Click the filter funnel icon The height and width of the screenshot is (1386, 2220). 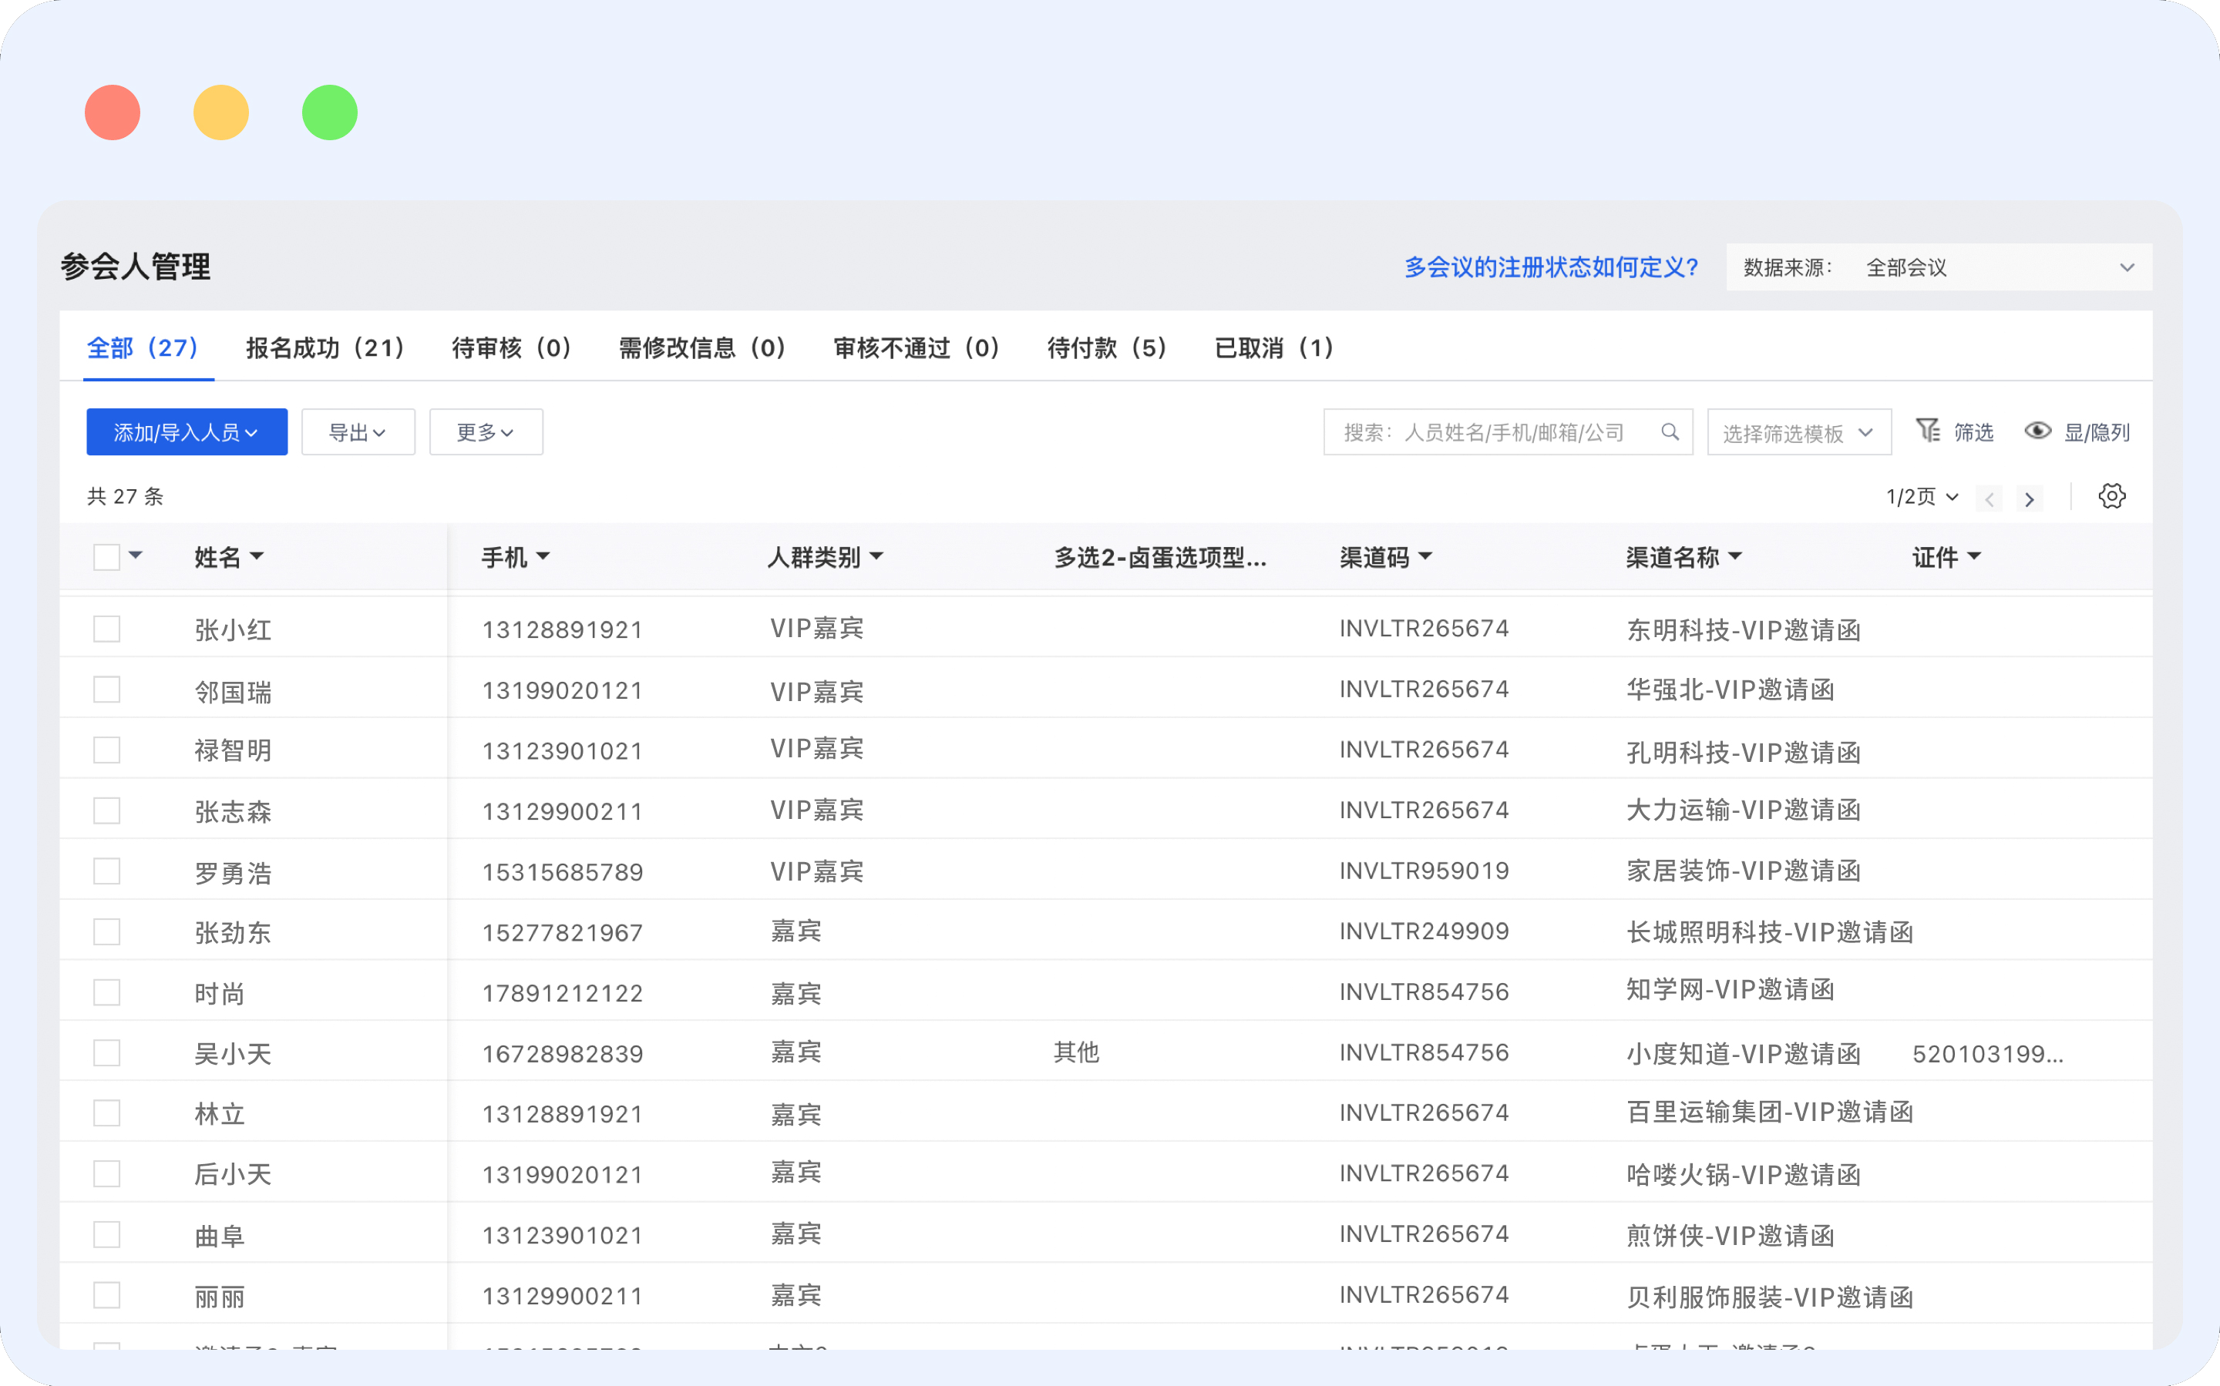(x=1928, y=431)
